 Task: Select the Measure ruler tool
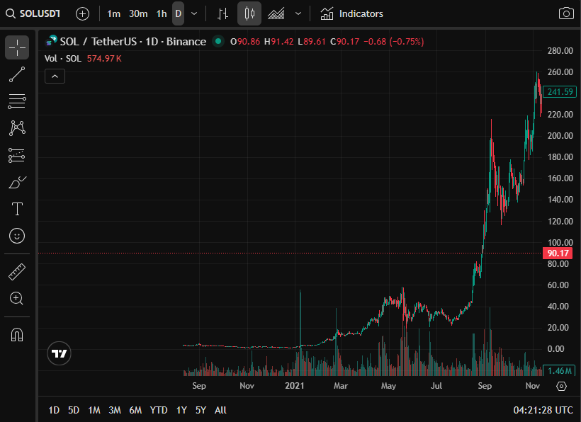(x=17, y=272)
